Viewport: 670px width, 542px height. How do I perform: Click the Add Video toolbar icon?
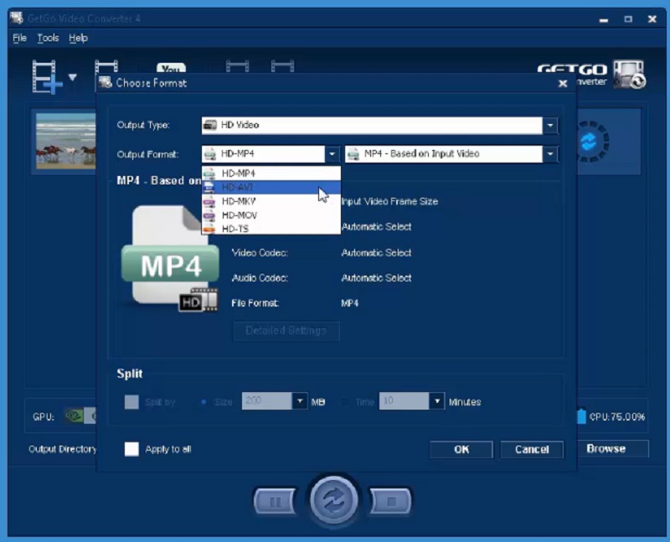pos(46,71)
